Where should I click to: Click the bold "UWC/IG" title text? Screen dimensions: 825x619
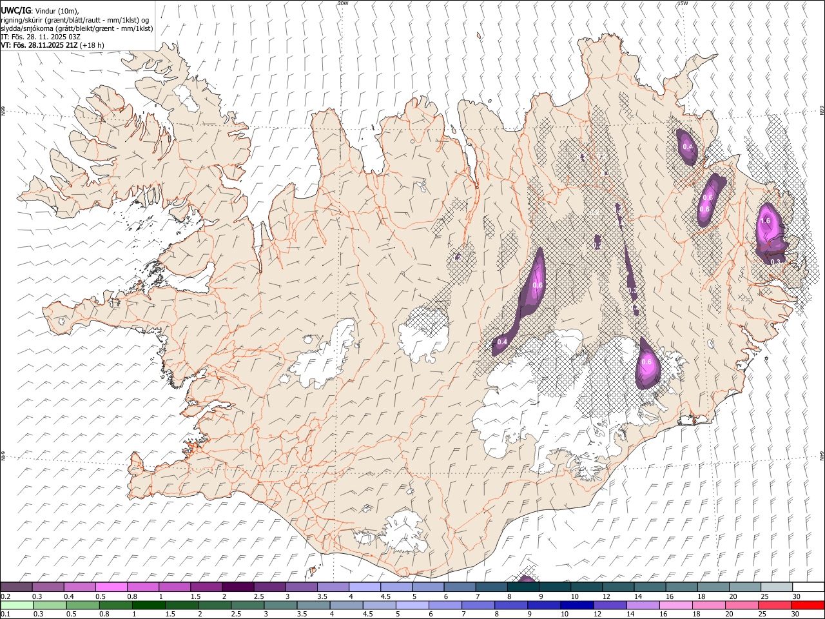coord(15,11)
